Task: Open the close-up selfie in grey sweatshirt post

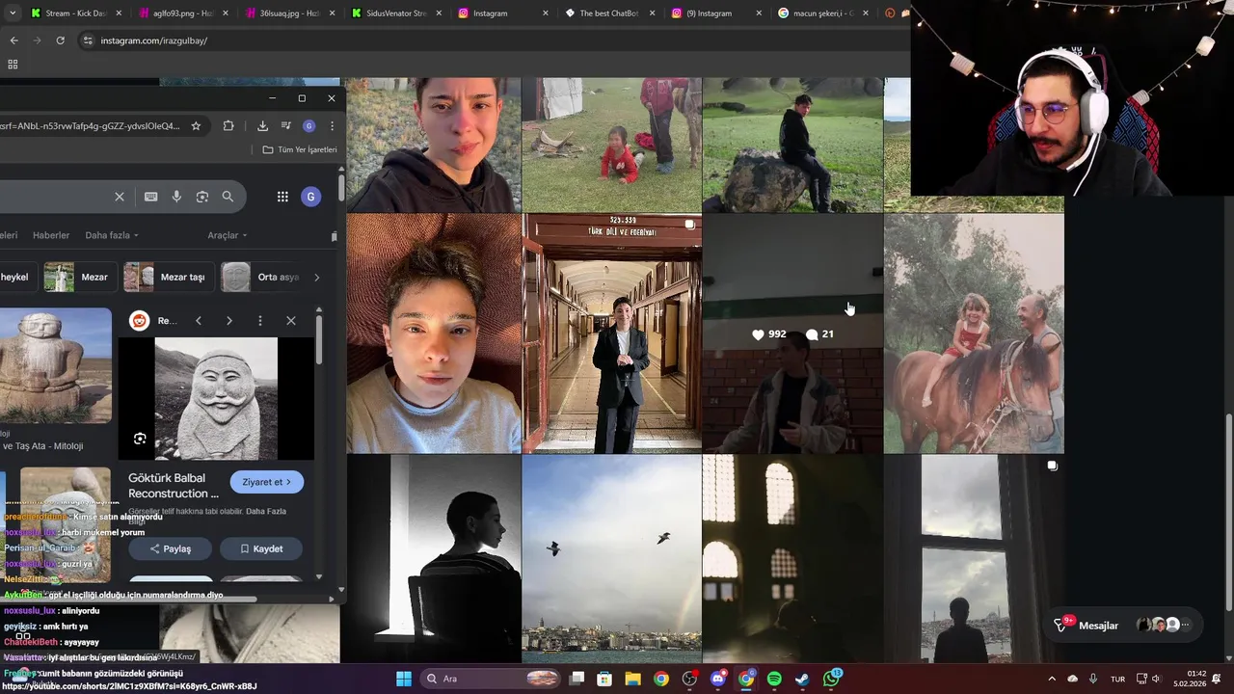Action: (x=434, y=334)
